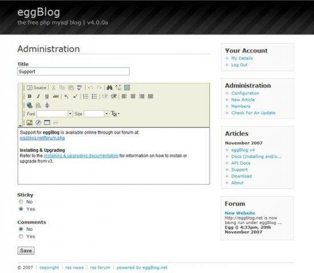This screenshot has height=273, width=314.
Task: Click the Save button
Action: [x=26, y=251]
